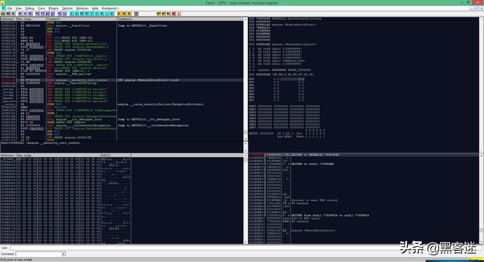The width and height of the screenshot is (484, 262).
Task: Click the disassembly pane vertical scrollbar
Action: tap(246, 81)
